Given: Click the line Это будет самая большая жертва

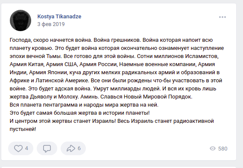Looking at the screenshot, I should click(80, 113).
